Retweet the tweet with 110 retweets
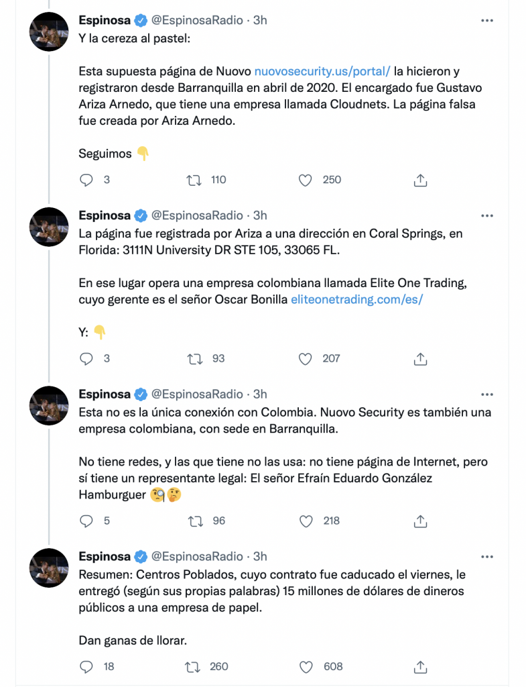Screen dimensions: 526x687 [194, 180]
